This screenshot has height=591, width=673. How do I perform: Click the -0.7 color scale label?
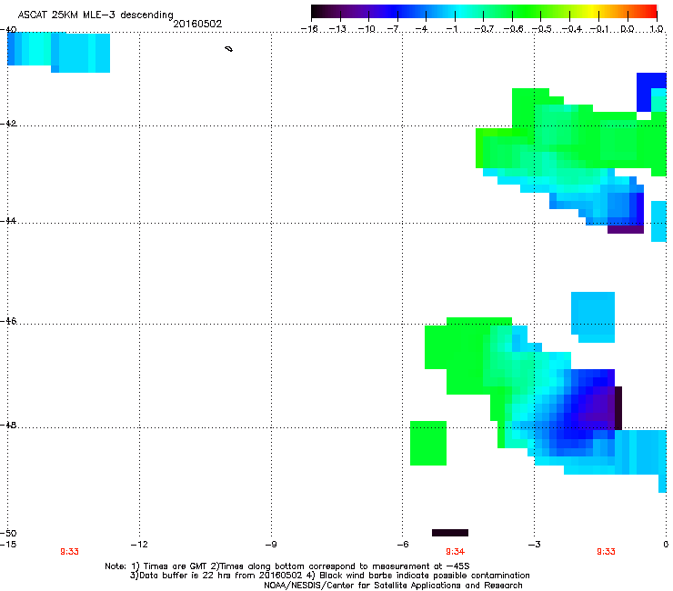[484, 29]
